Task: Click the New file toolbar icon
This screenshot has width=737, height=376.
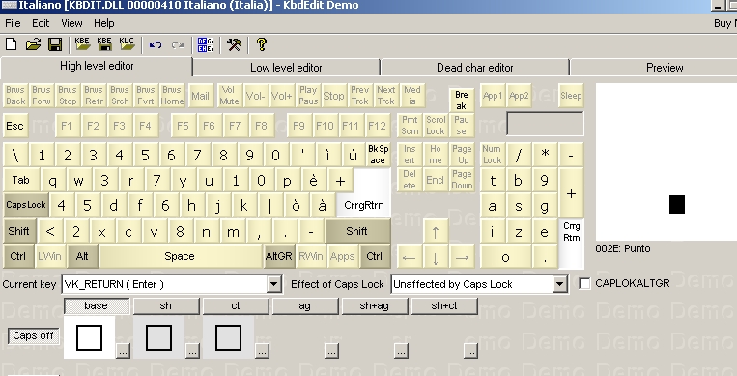Action: pyautogui.click(x=12, y=44)
